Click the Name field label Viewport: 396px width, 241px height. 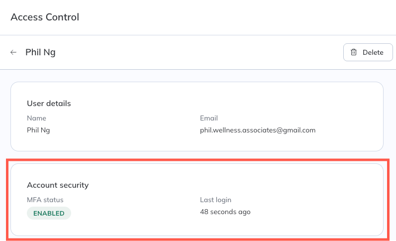37,118
